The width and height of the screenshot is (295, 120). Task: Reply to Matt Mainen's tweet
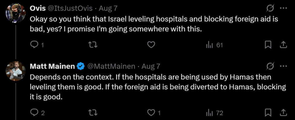tap(35, 113)
